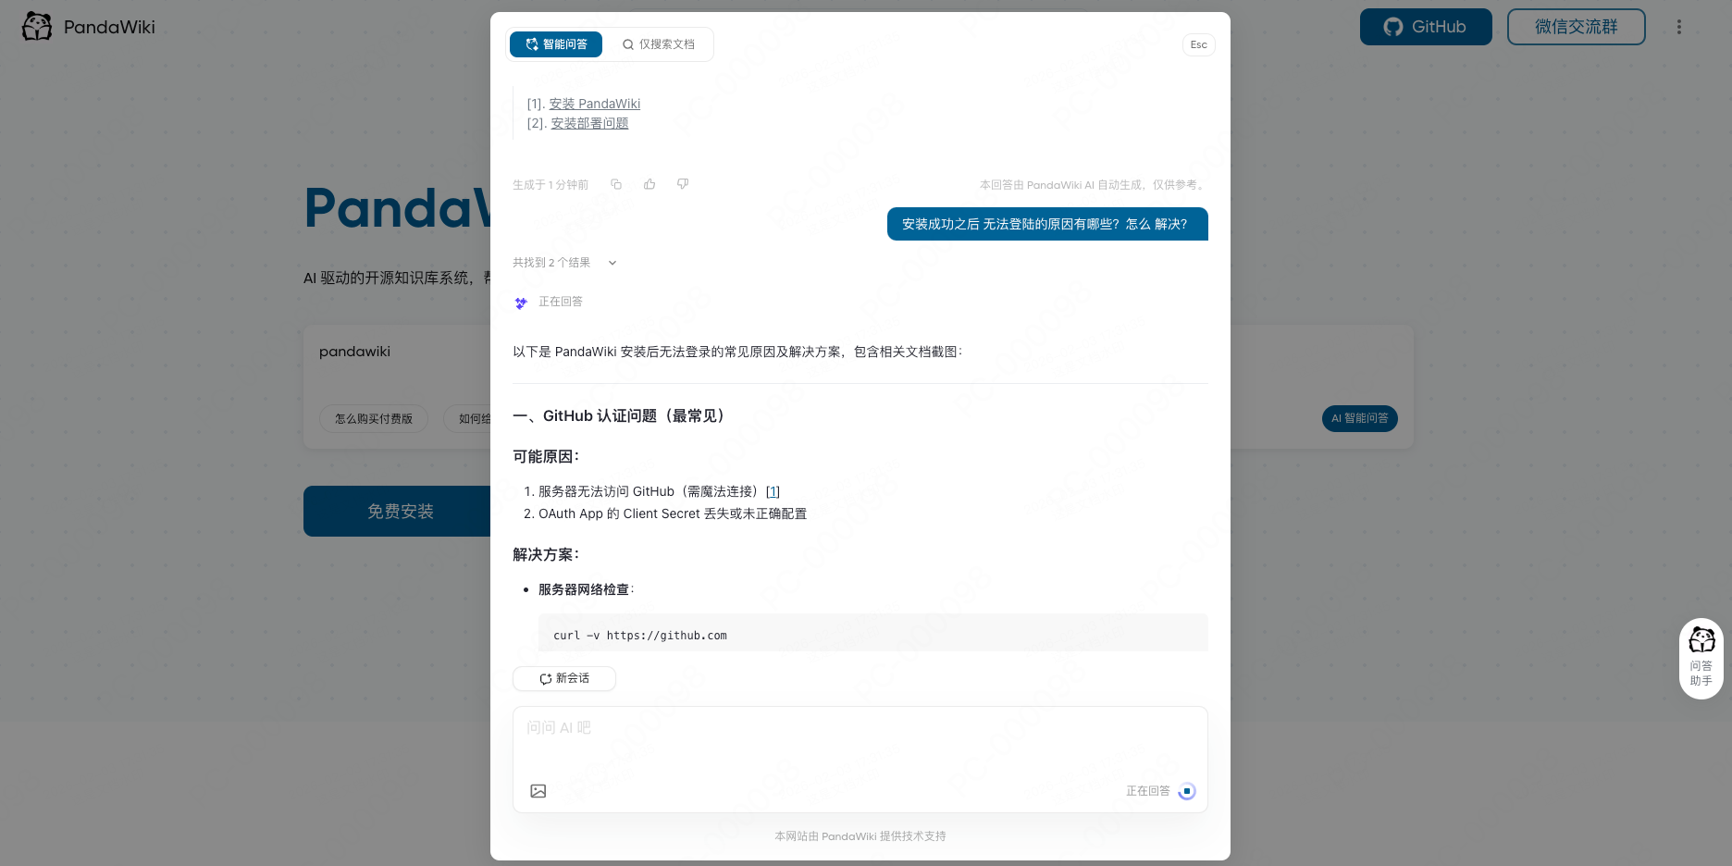Focus the 问问 AI 吧 input field

(x=860, y=740)
